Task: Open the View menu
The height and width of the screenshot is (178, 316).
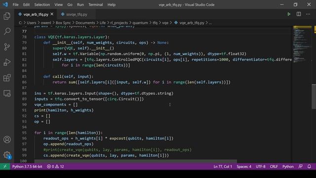Action: click(x=58, y=4)
